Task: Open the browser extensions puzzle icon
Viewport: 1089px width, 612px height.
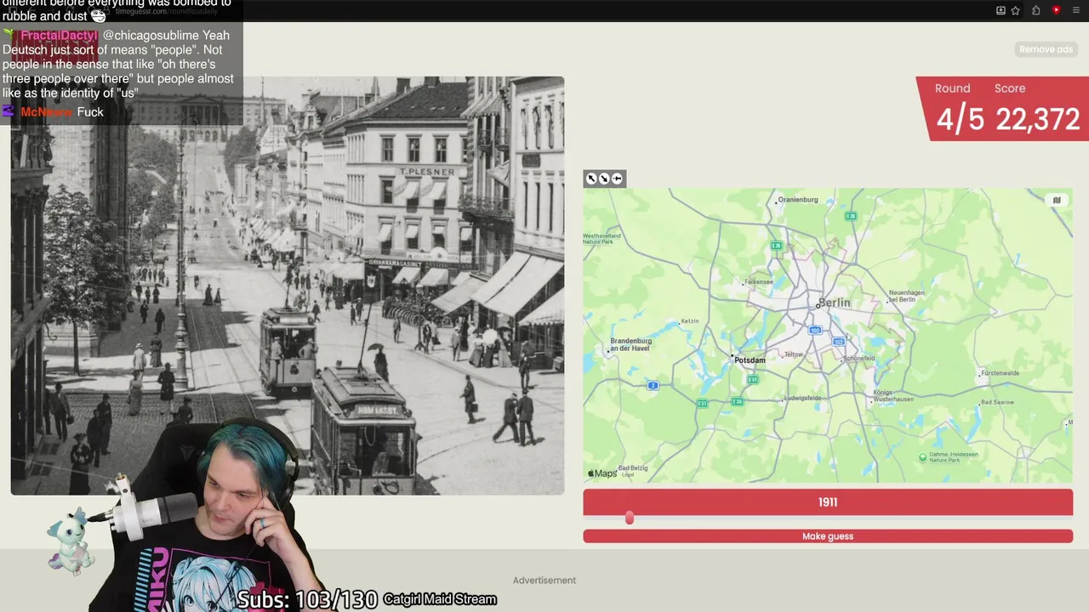Action: [1036, 10]
